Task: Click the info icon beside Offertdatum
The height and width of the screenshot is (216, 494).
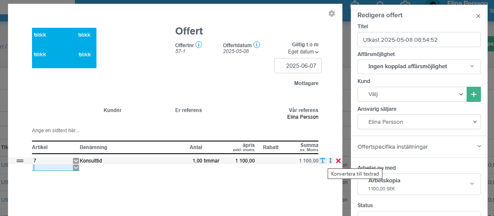Action: click(x=256, y=45)
